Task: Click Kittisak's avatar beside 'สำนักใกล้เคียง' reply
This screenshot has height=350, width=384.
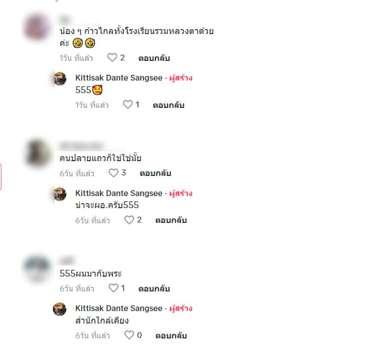Action: [60, 309]
